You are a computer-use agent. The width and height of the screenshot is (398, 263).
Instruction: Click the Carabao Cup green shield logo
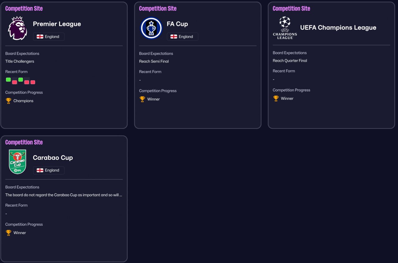[x=17, y=162]
